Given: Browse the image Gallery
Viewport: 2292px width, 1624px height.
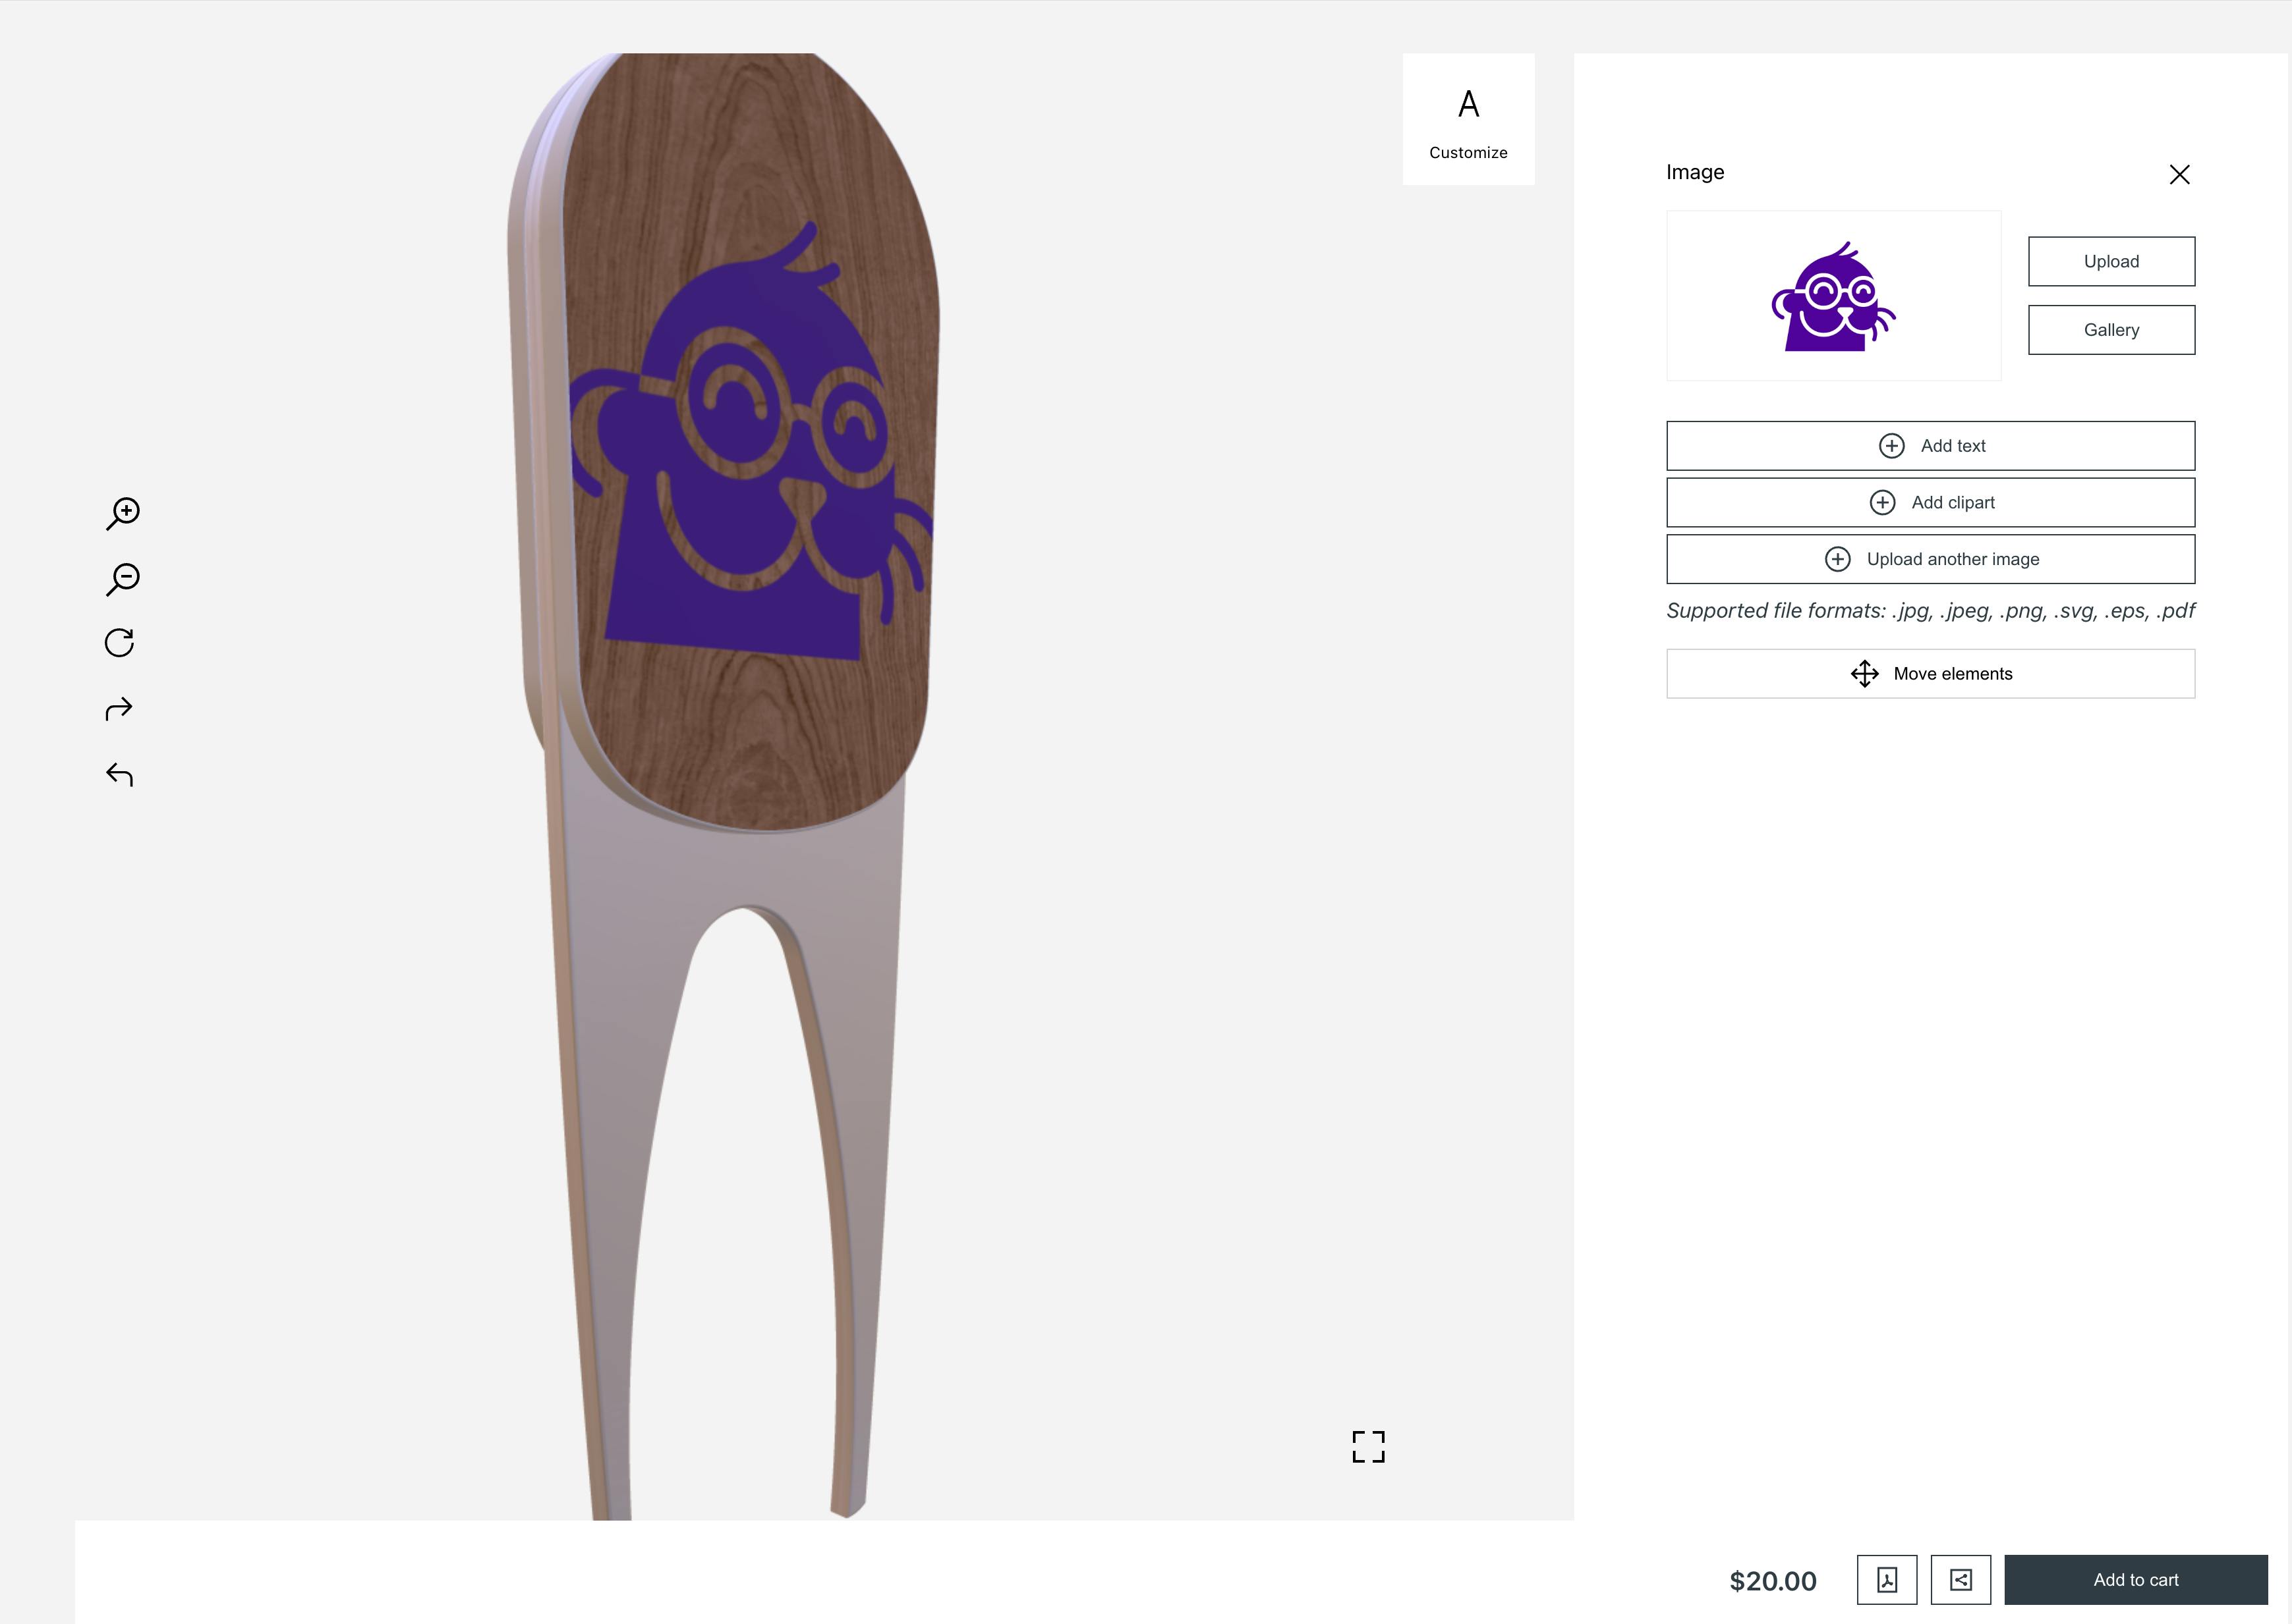Looking at the screenshot, I should pyautogui.click(x=2111, y=329).
